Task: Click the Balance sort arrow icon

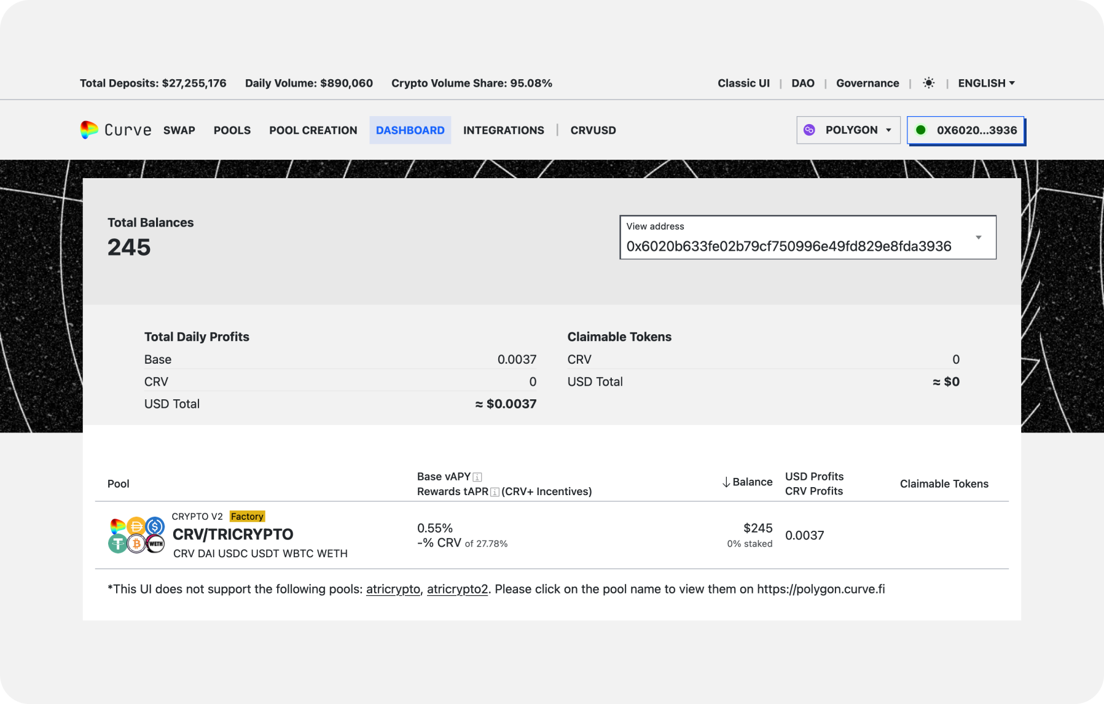Action: pyautogui.click(x=726, y=482)
